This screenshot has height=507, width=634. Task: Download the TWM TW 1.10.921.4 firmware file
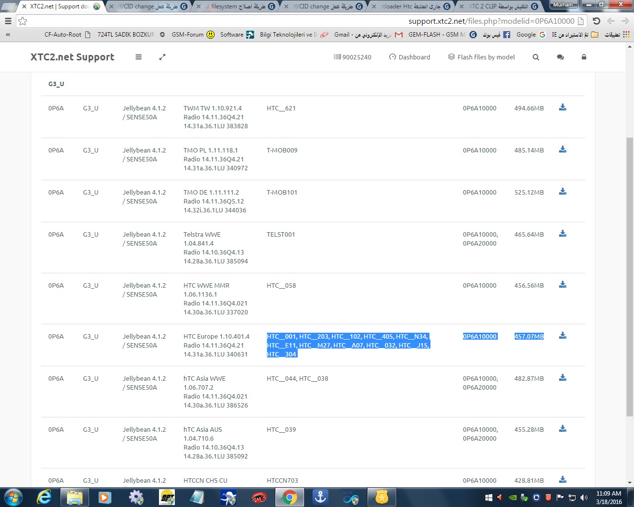pyautogui.click(x=563, y=107)
